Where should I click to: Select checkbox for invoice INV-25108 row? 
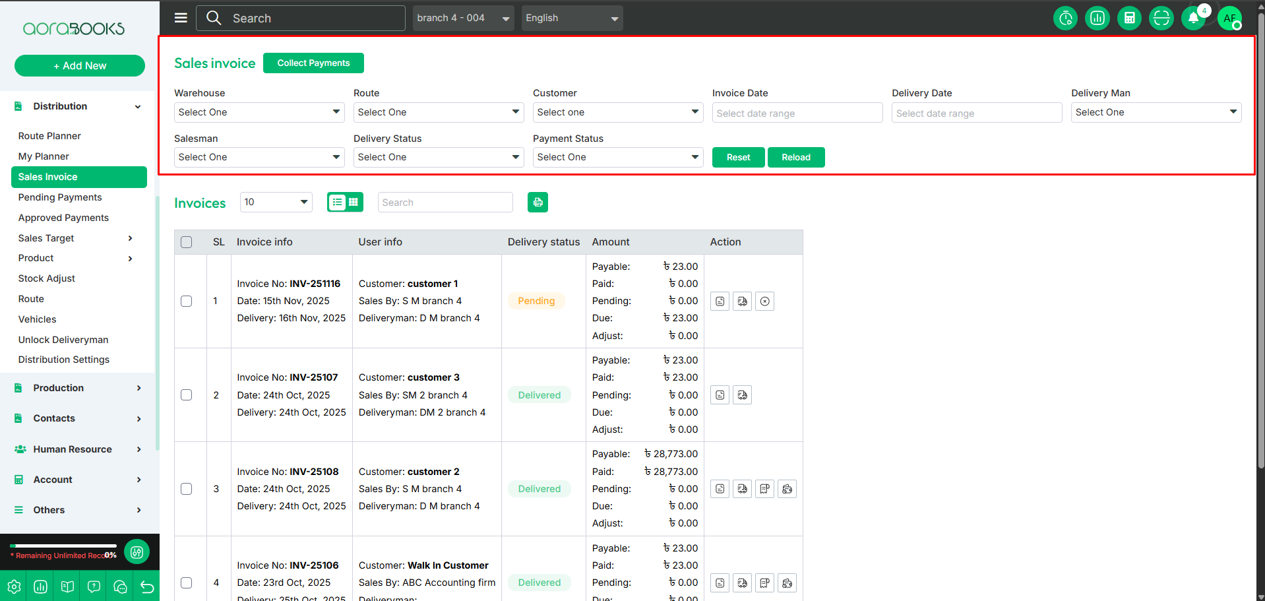187,489
